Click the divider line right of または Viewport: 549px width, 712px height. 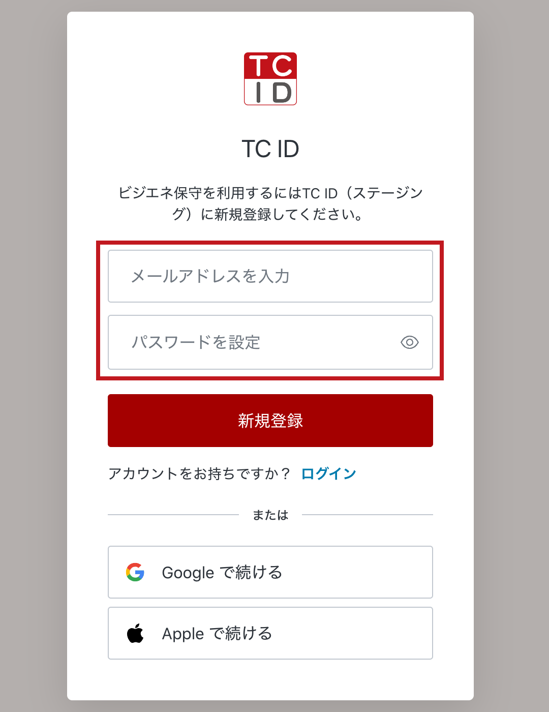tap(368, 515)
